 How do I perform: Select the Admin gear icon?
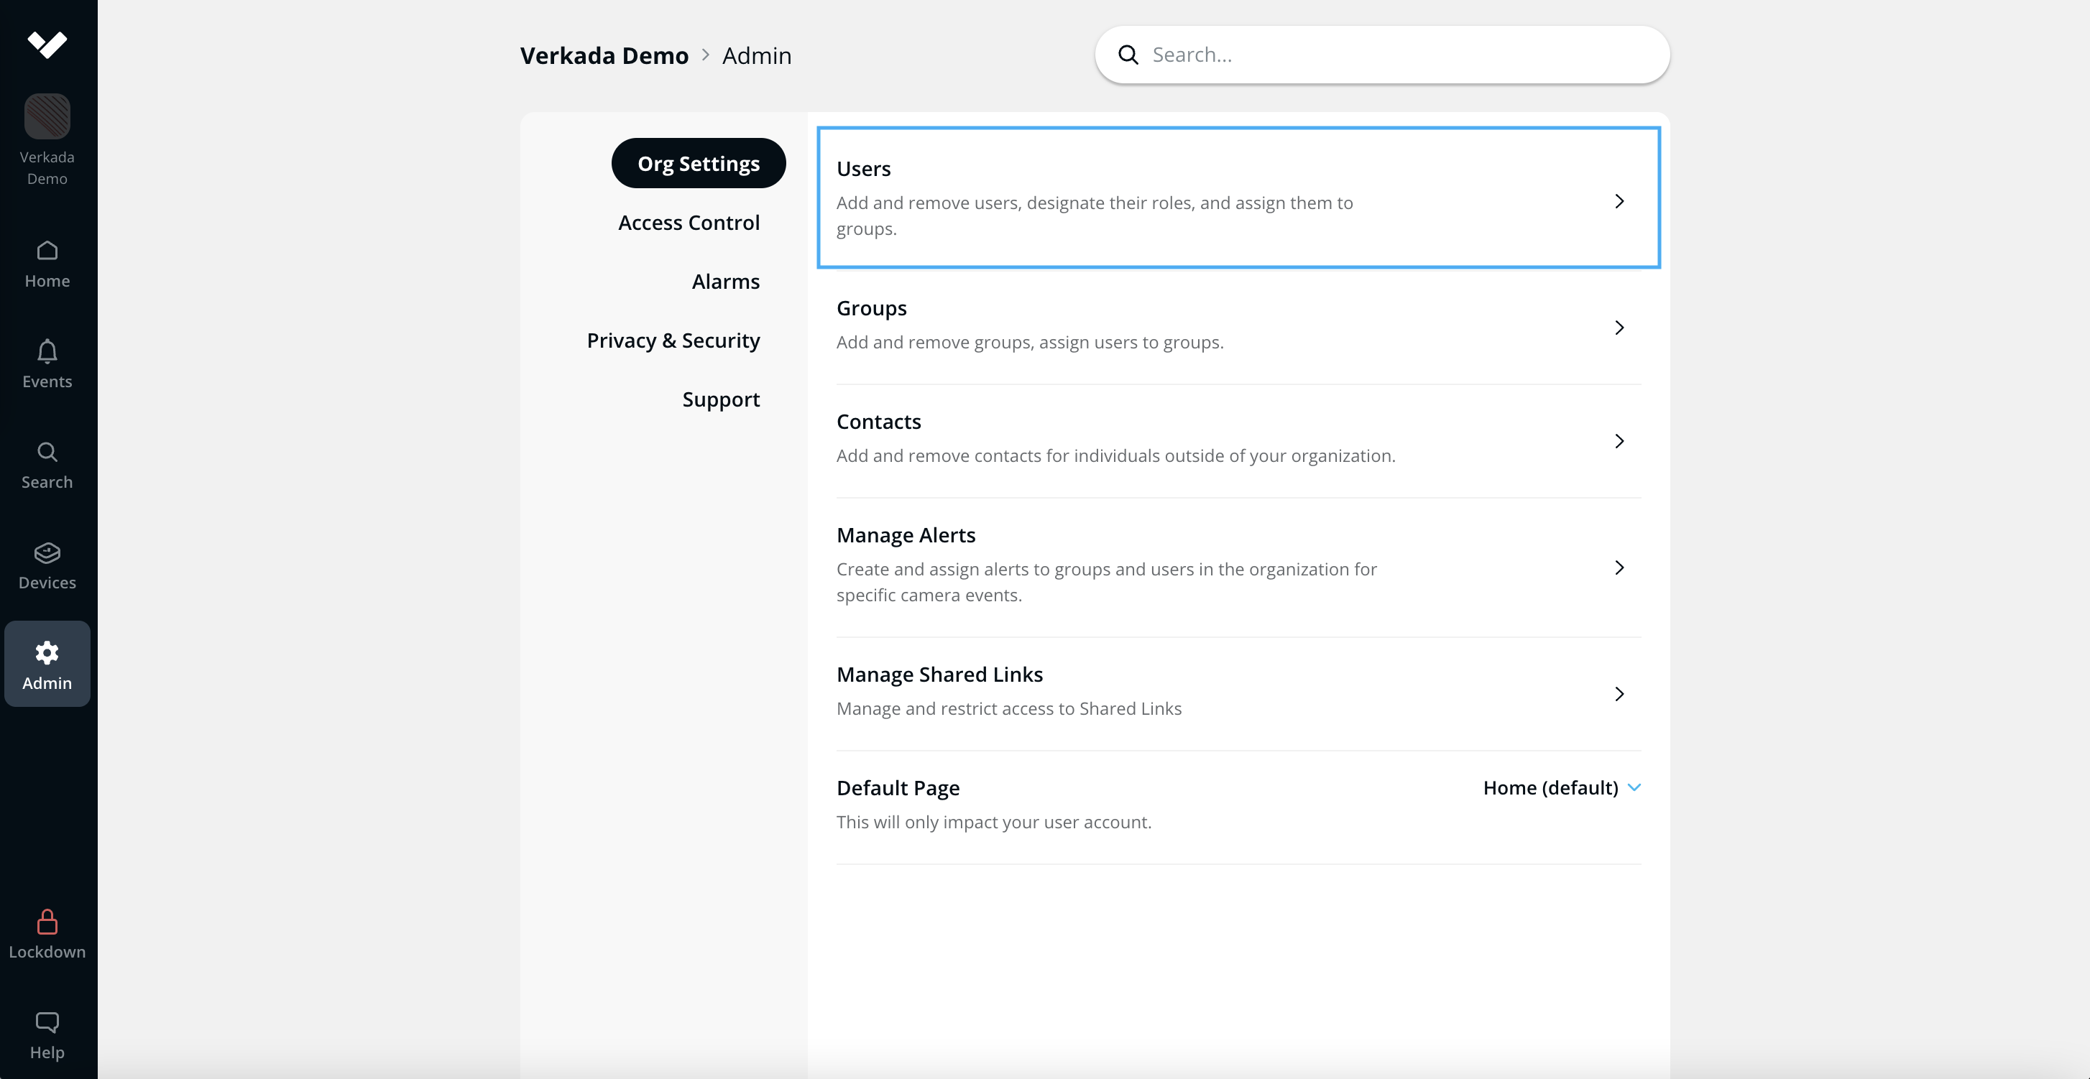point(47,652)
